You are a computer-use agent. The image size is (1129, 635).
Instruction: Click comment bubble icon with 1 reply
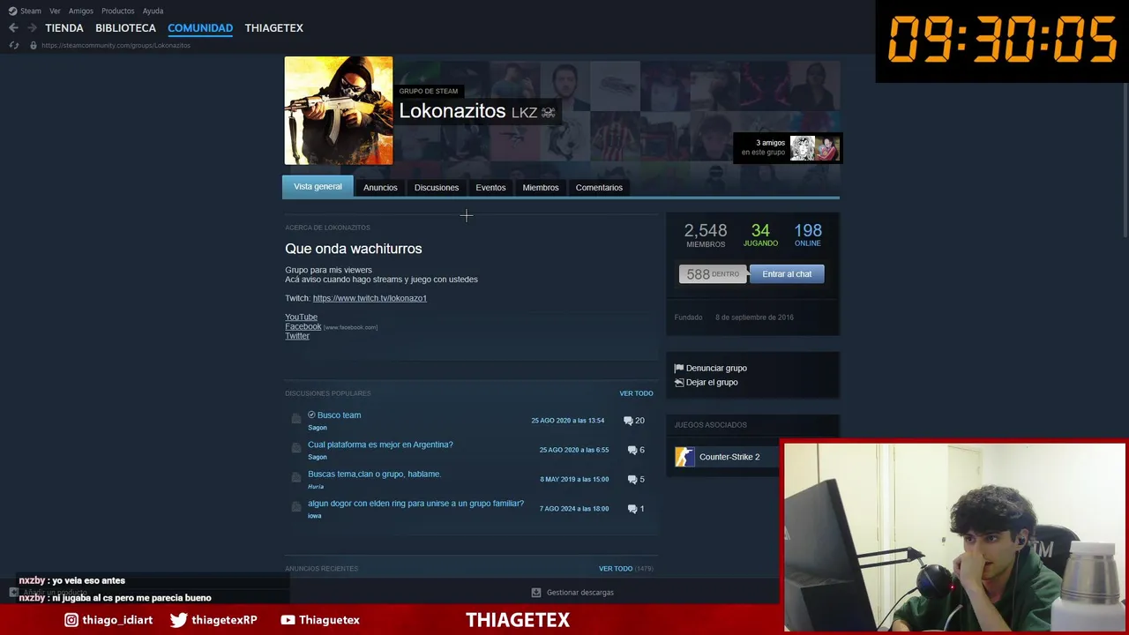click(x=632, y=509)
